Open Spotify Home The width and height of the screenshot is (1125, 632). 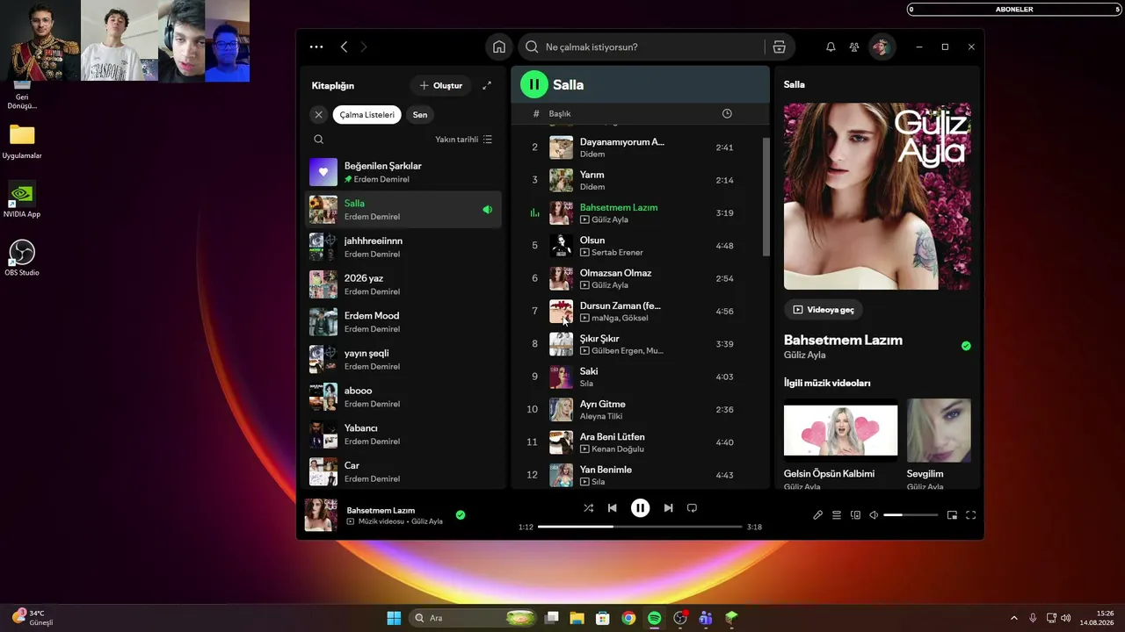(x=499, y=47)
